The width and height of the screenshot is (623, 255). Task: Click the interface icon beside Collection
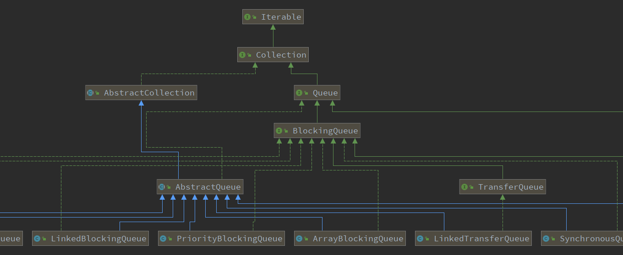point(242,55)
